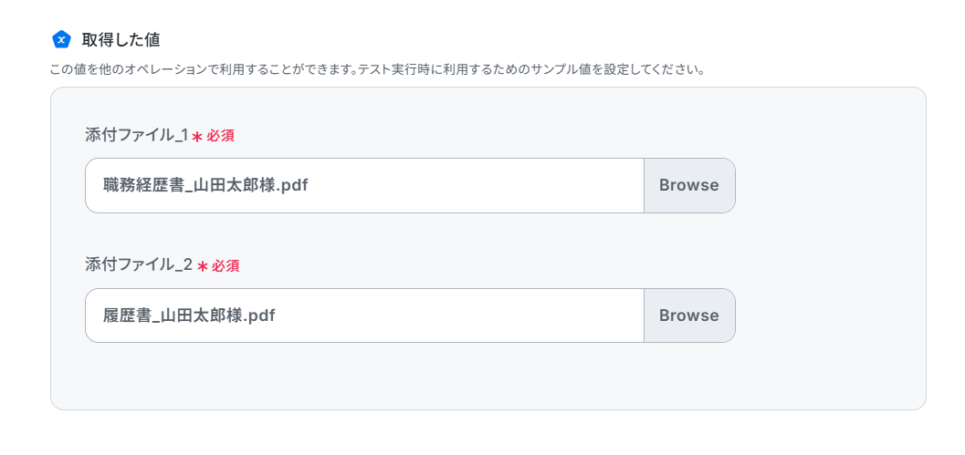This screenshot has height=455, width=965.
Task: Open Browse for 添付ファイル_1
Action: 689,186
